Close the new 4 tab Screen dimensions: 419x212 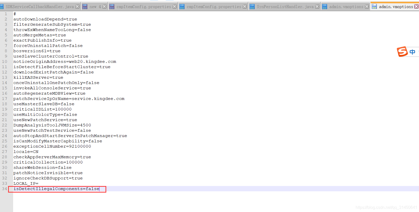pyautogui.click(x=104, y=7)
